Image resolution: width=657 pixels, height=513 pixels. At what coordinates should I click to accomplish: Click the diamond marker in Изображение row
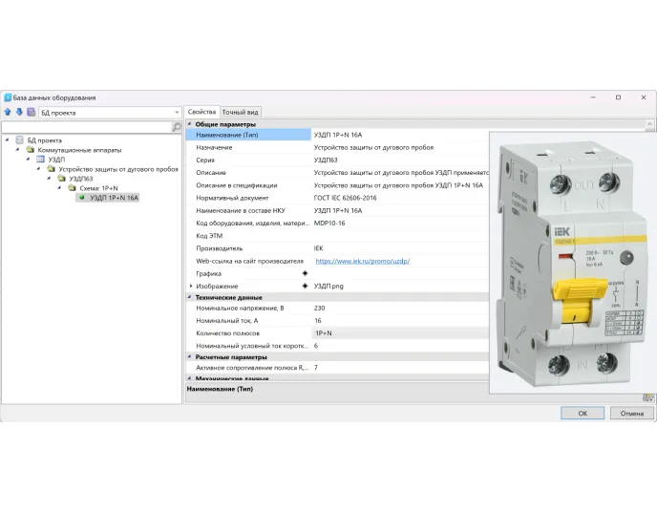click(305, 286)
